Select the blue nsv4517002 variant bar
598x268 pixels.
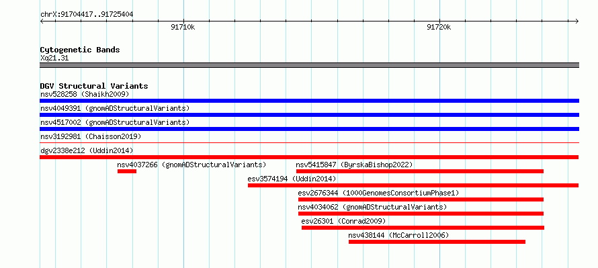point(309,129)
